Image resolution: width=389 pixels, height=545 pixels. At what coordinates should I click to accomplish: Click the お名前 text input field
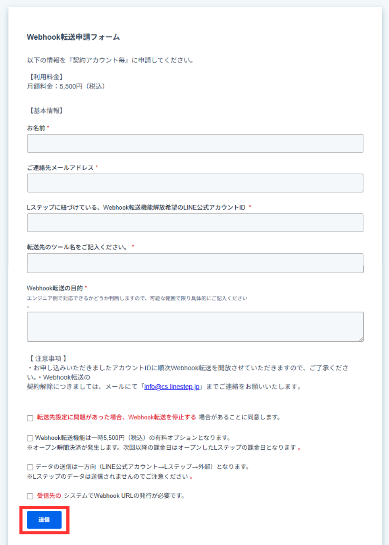[x=195, y=143]
